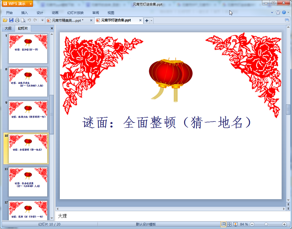Click the Undo arrow icon
Screen dimensions: 292x229
(29, 20)
